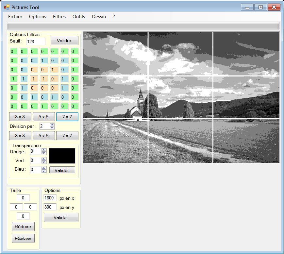Click the top-left green cell of the filter matrix
Image resolution: width=284 pixels, height=254 pixels.
(14, 51)
